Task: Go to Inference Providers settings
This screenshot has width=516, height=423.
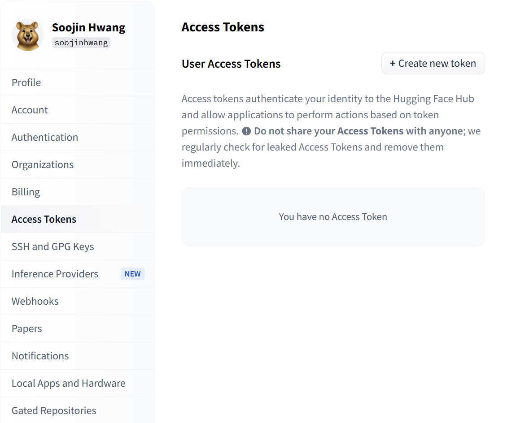Action: [x=55, y=274]
